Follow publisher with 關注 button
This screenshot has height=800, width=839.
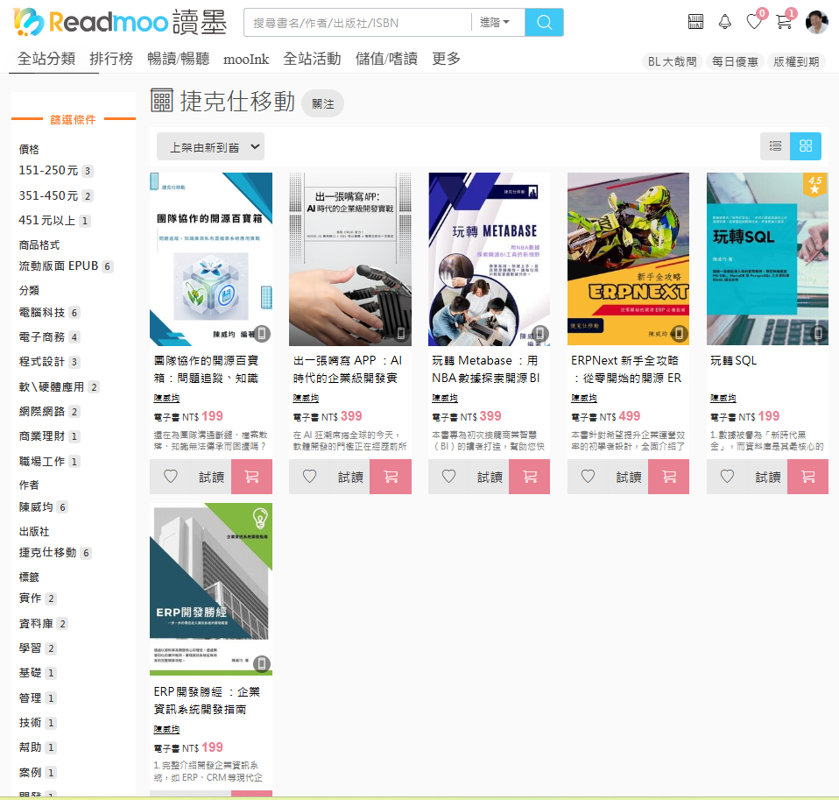[x=322, y=104]
